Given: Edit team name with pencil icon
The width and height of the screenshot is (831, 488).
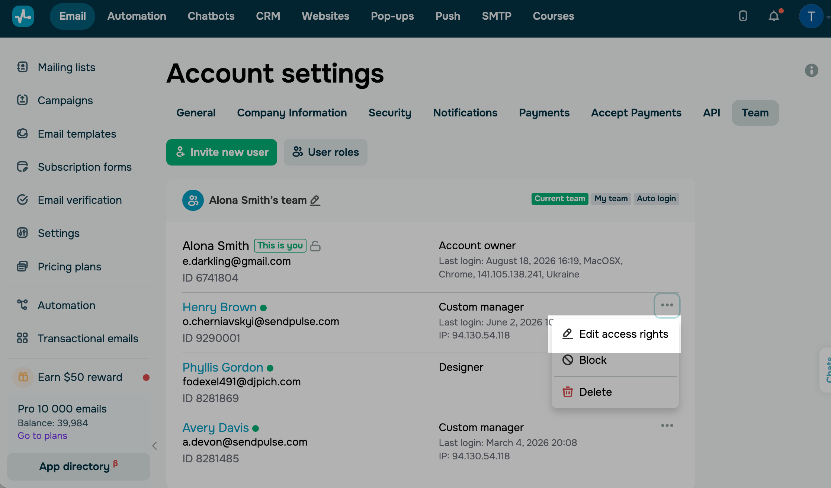Looking at the screenshot, I should pyautogui.click(x=315, y=200).
